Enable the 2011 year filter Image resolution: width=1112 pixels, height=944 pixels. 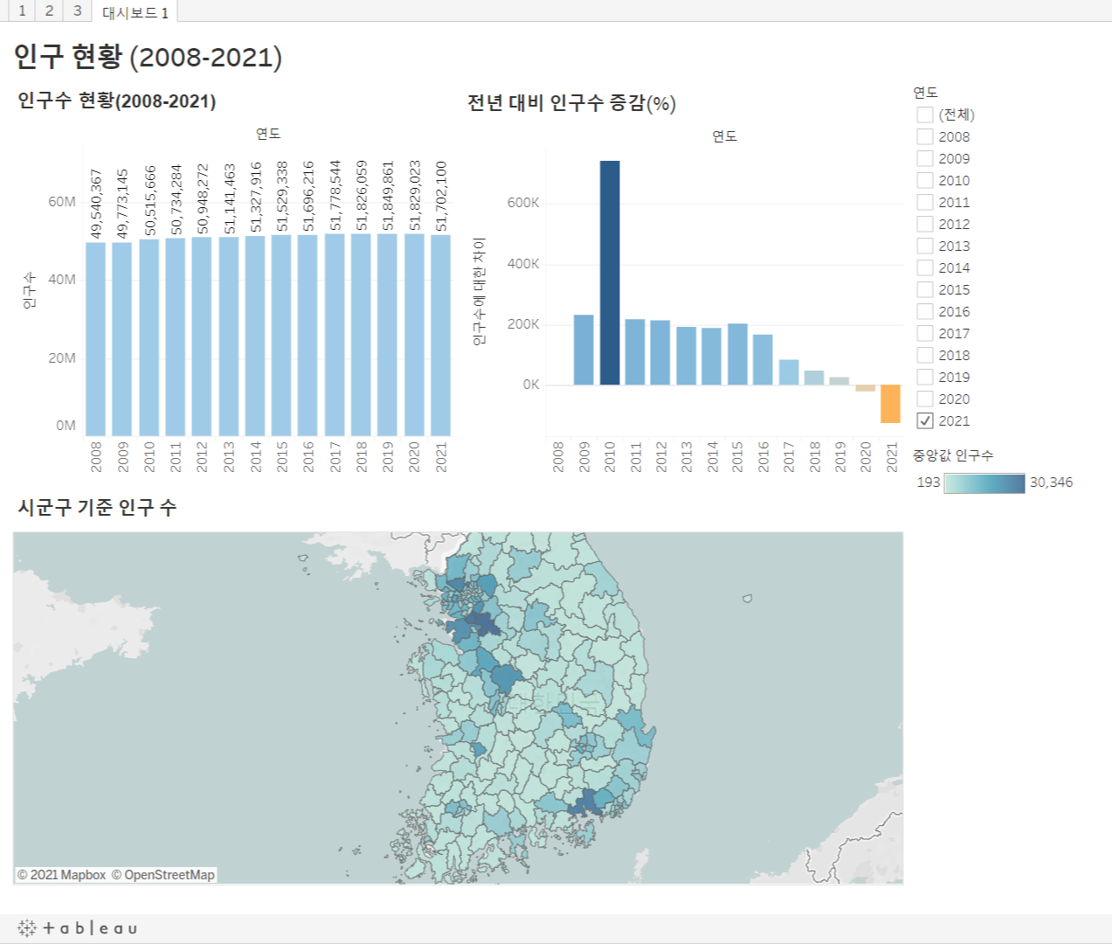pos(925,202)
